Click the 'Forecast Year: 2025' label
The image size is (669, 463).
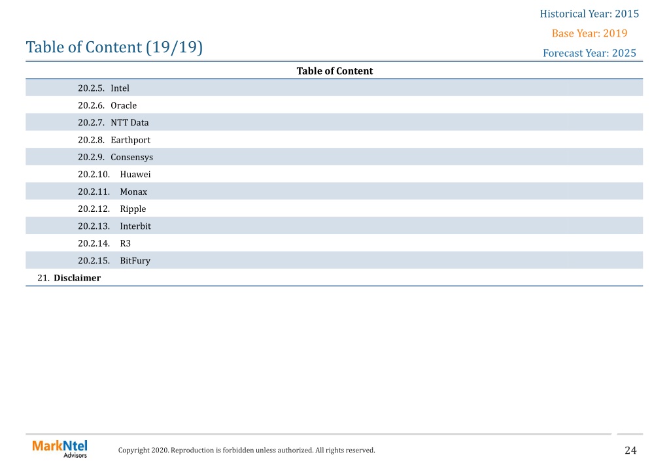click(x=589, y=53)
